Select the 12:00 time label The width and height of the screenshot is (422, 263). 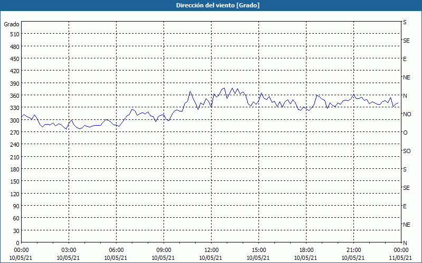(212, 250)
